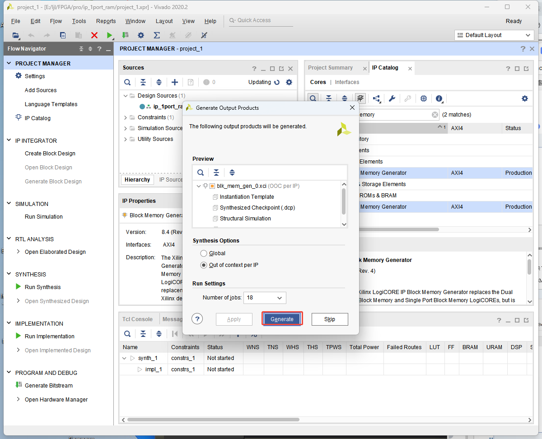Open the Reports menu

(x=106, y=21)
